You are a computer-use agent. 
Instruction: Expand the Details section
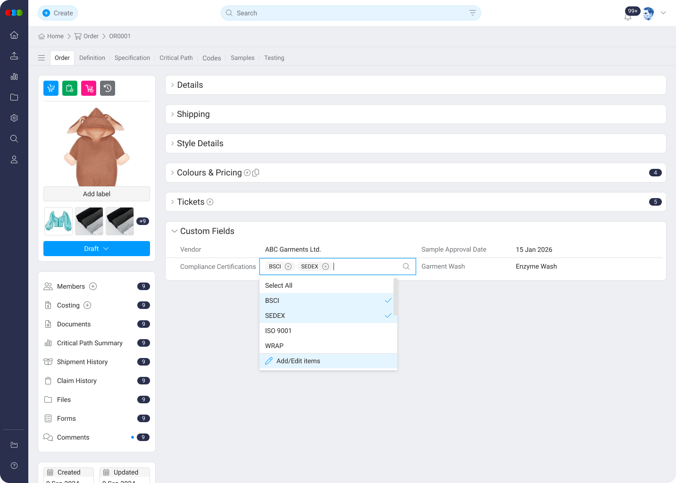coord(190,85)
